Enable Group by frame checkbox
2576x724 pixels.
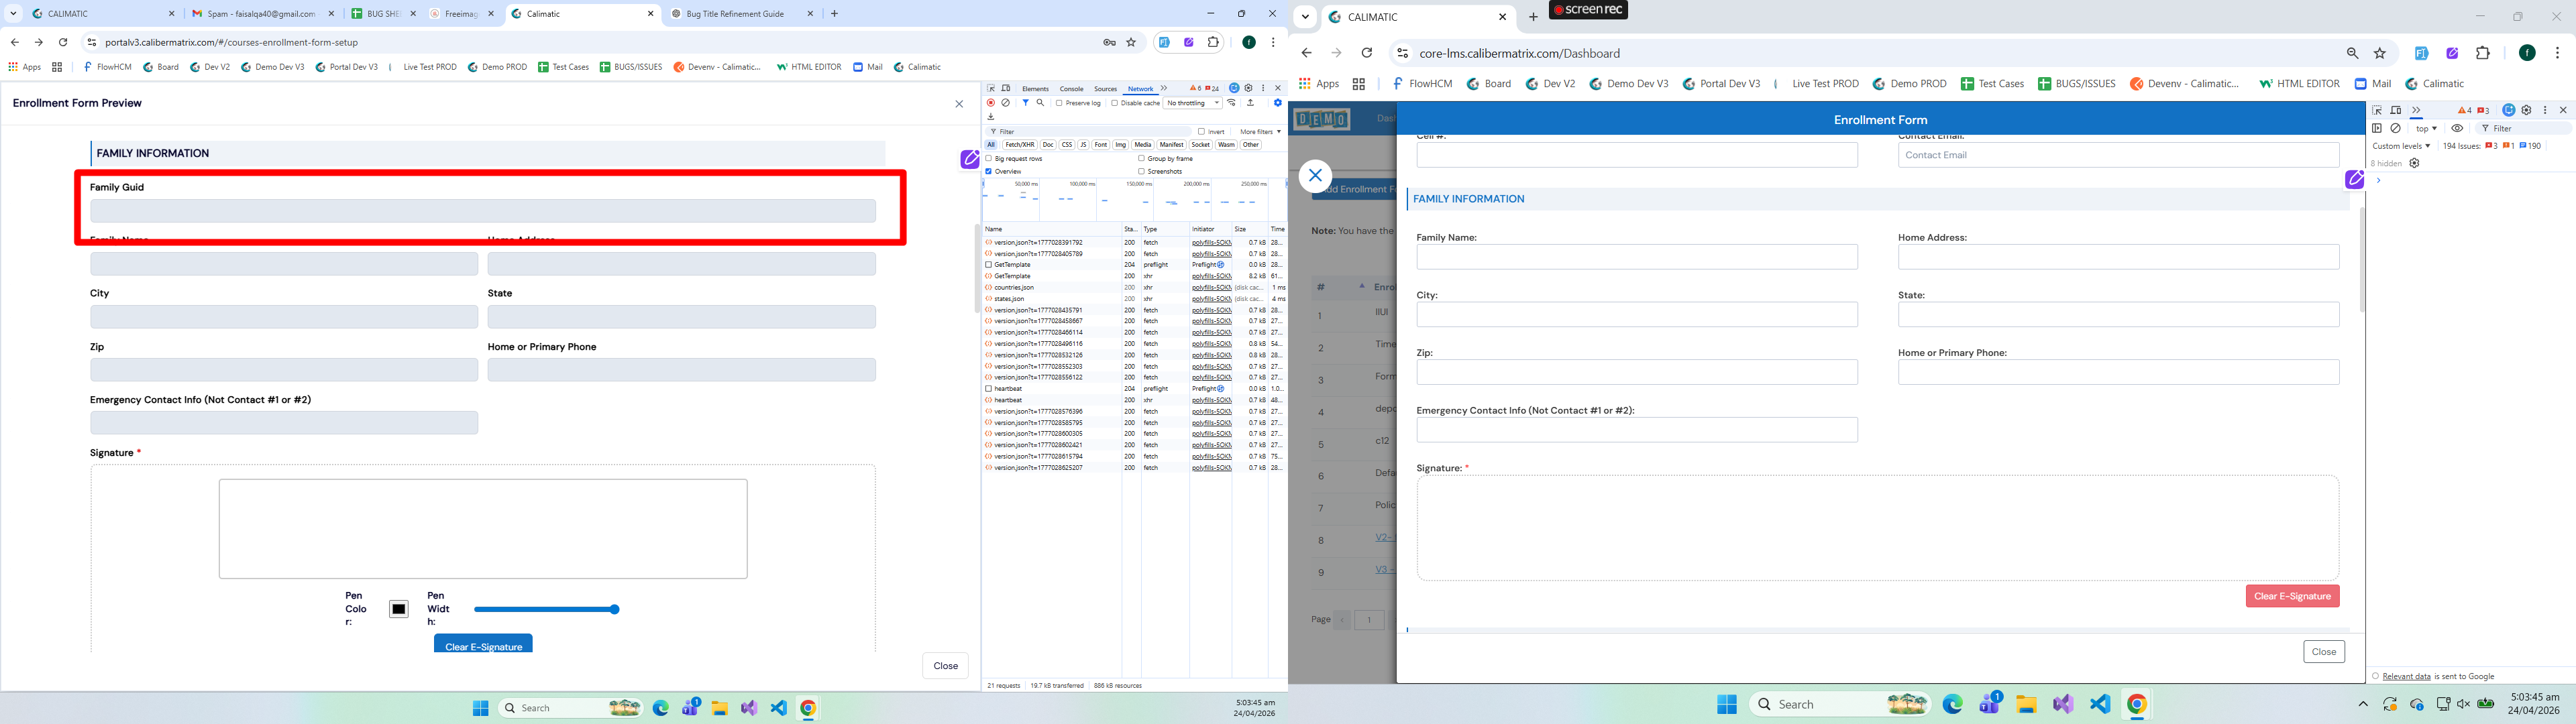[1141, 159]
